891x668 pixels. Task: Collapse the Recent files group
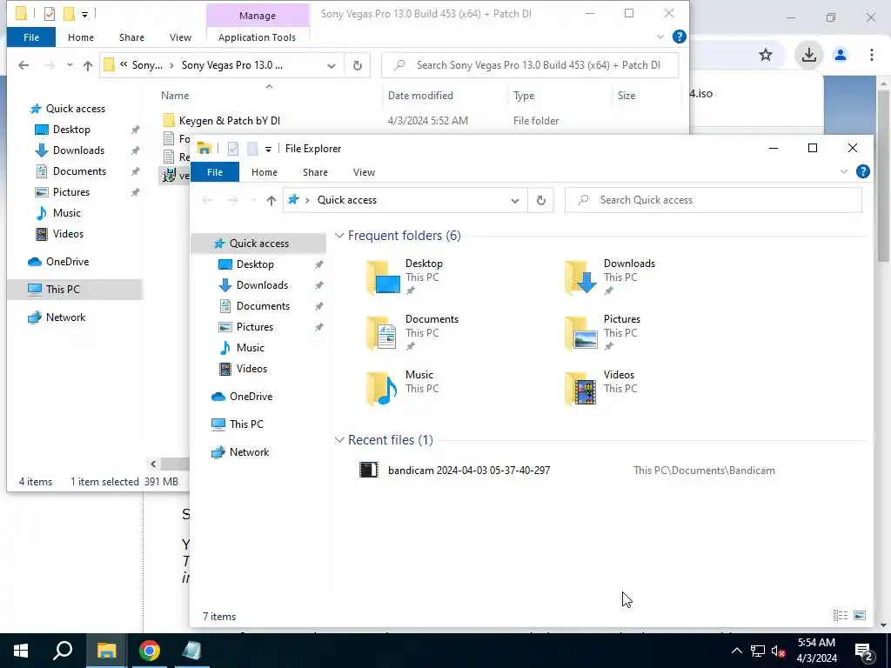(x=339, y=439)
